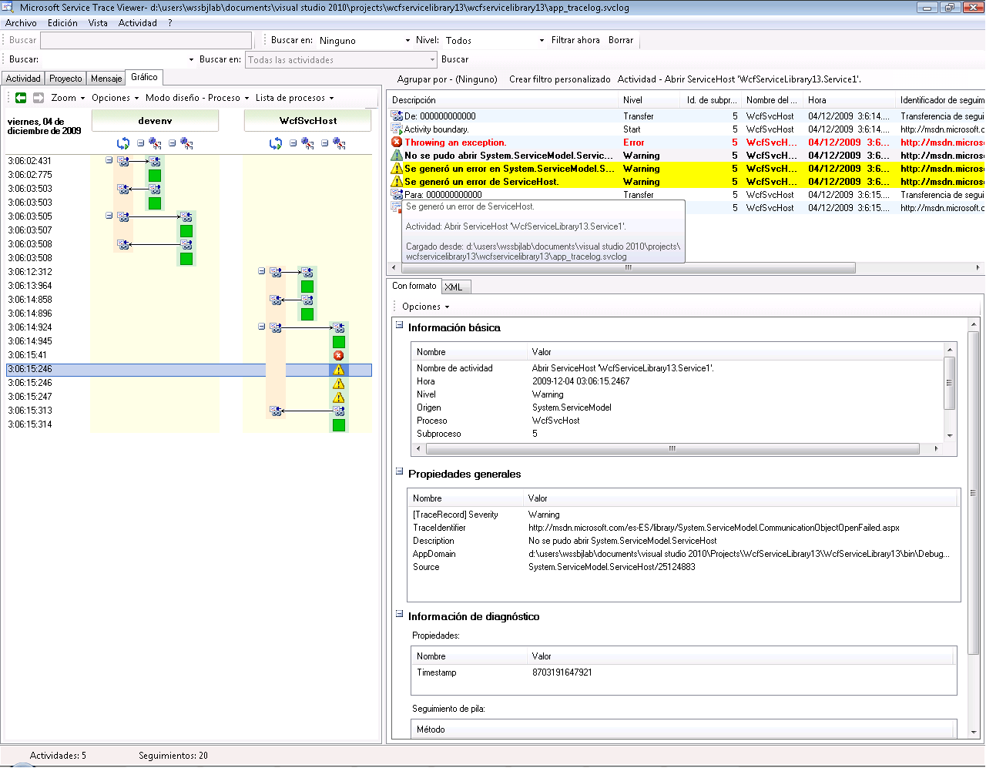Click the devenv process header
Viewport: 986px width, 768px height.
point(155,121)
